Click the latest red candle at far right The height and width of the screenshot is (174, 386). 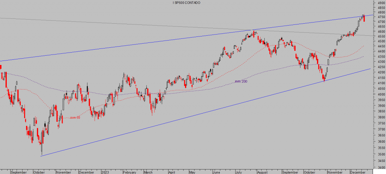click(x=364, y=19)
